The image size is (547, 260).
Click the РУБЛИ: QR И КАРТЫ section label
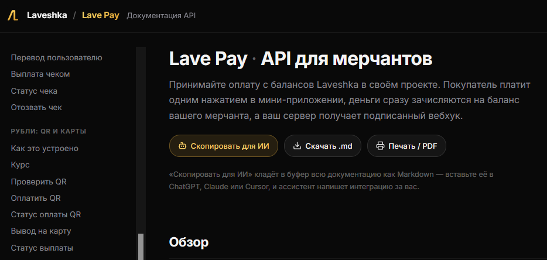49,132
